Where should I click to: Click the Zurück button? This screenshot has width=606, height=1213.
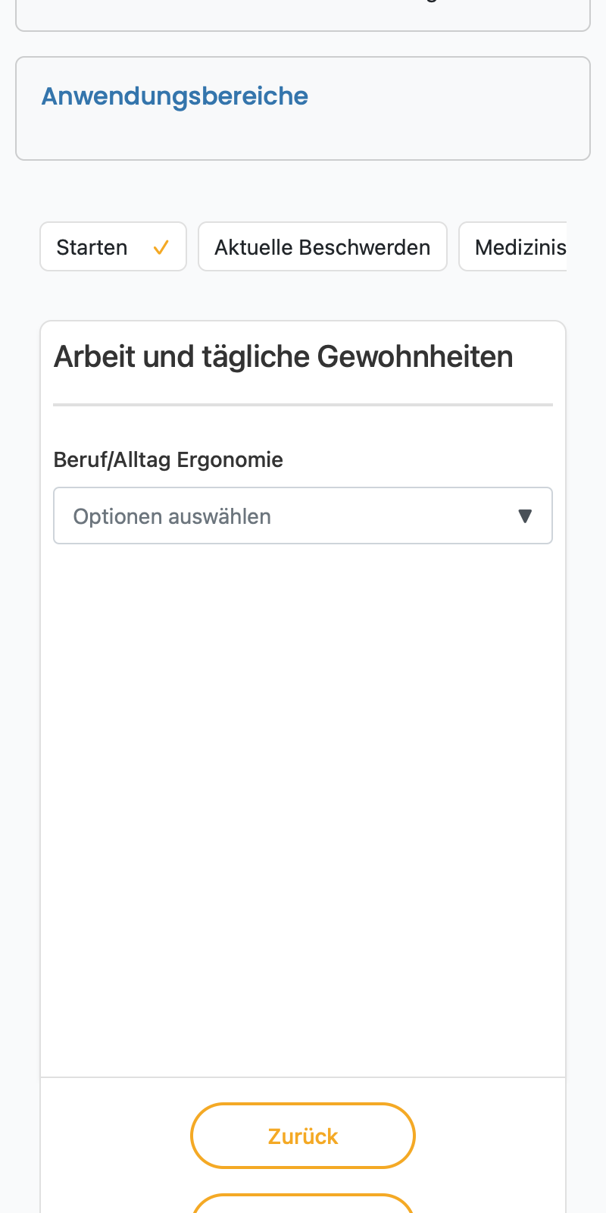pos(303,1136)
